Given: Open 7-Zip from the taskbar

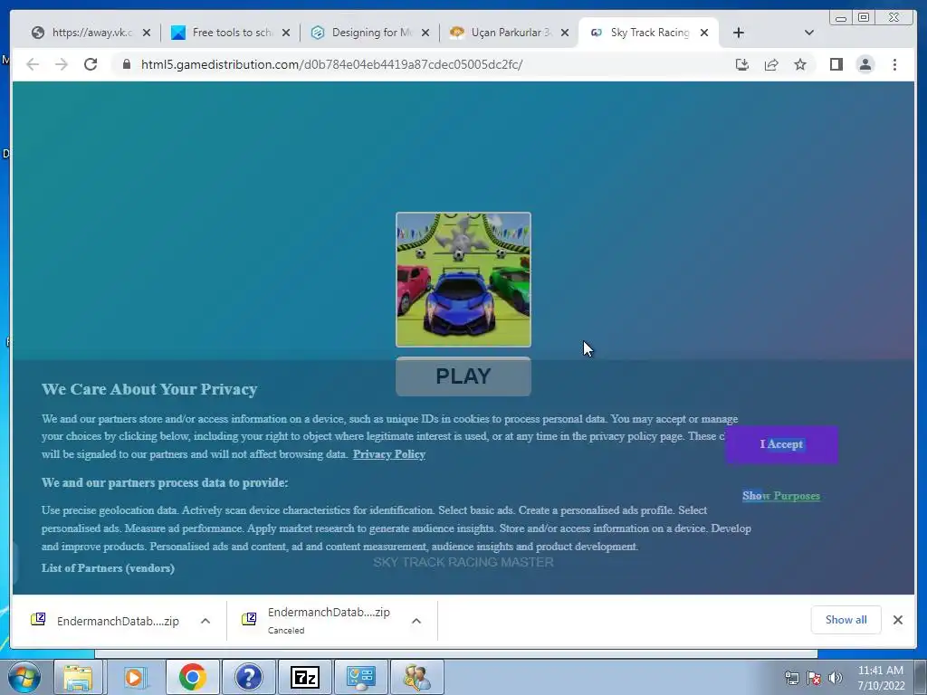Looking at the screenshot, I should [304, 677].
